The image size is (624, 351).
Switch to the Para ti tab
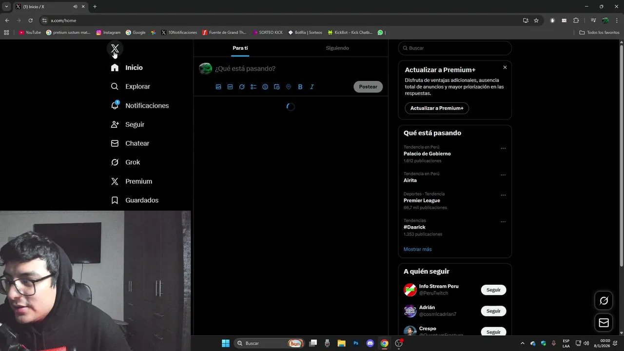point(240,48)
